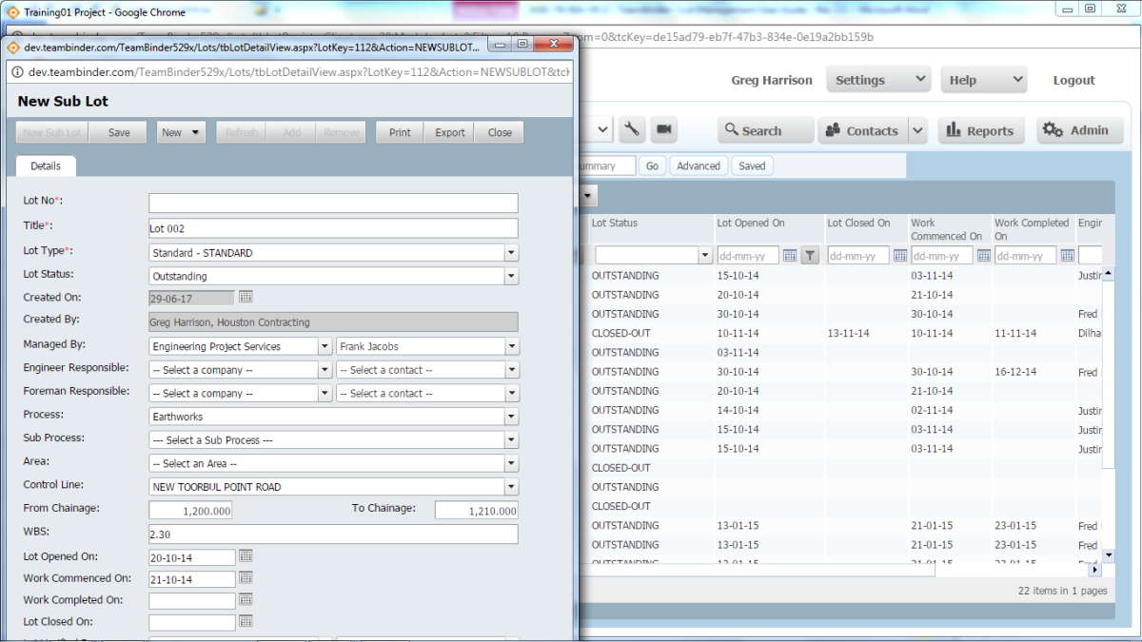Open the Settings menu
Screen dimensions: 1142x642
(x=877, y=81)
